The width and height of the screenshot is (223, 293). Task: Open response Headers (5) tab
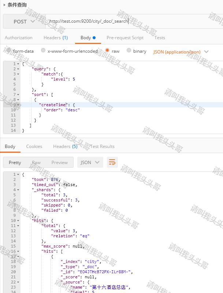pos(65,146)
